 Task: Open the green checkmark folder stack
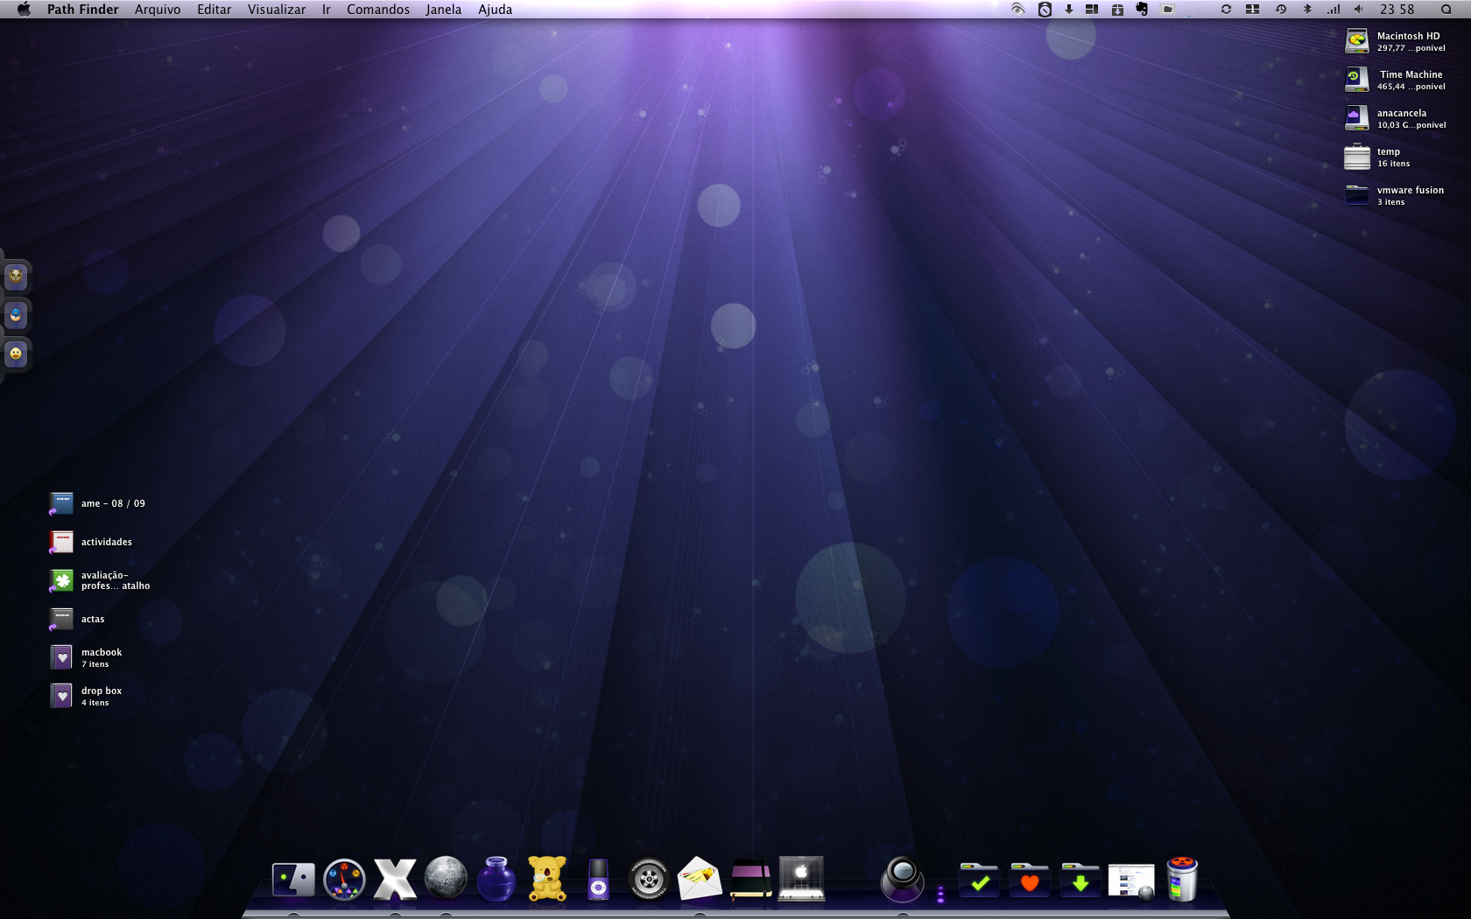(979, 880)
